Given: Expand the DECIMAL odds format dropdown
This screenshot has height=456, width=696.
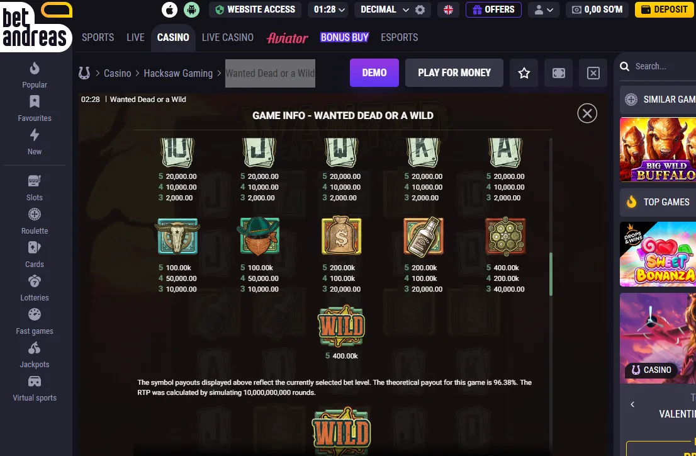Looking at the screenshot, I should pos(385,9).
